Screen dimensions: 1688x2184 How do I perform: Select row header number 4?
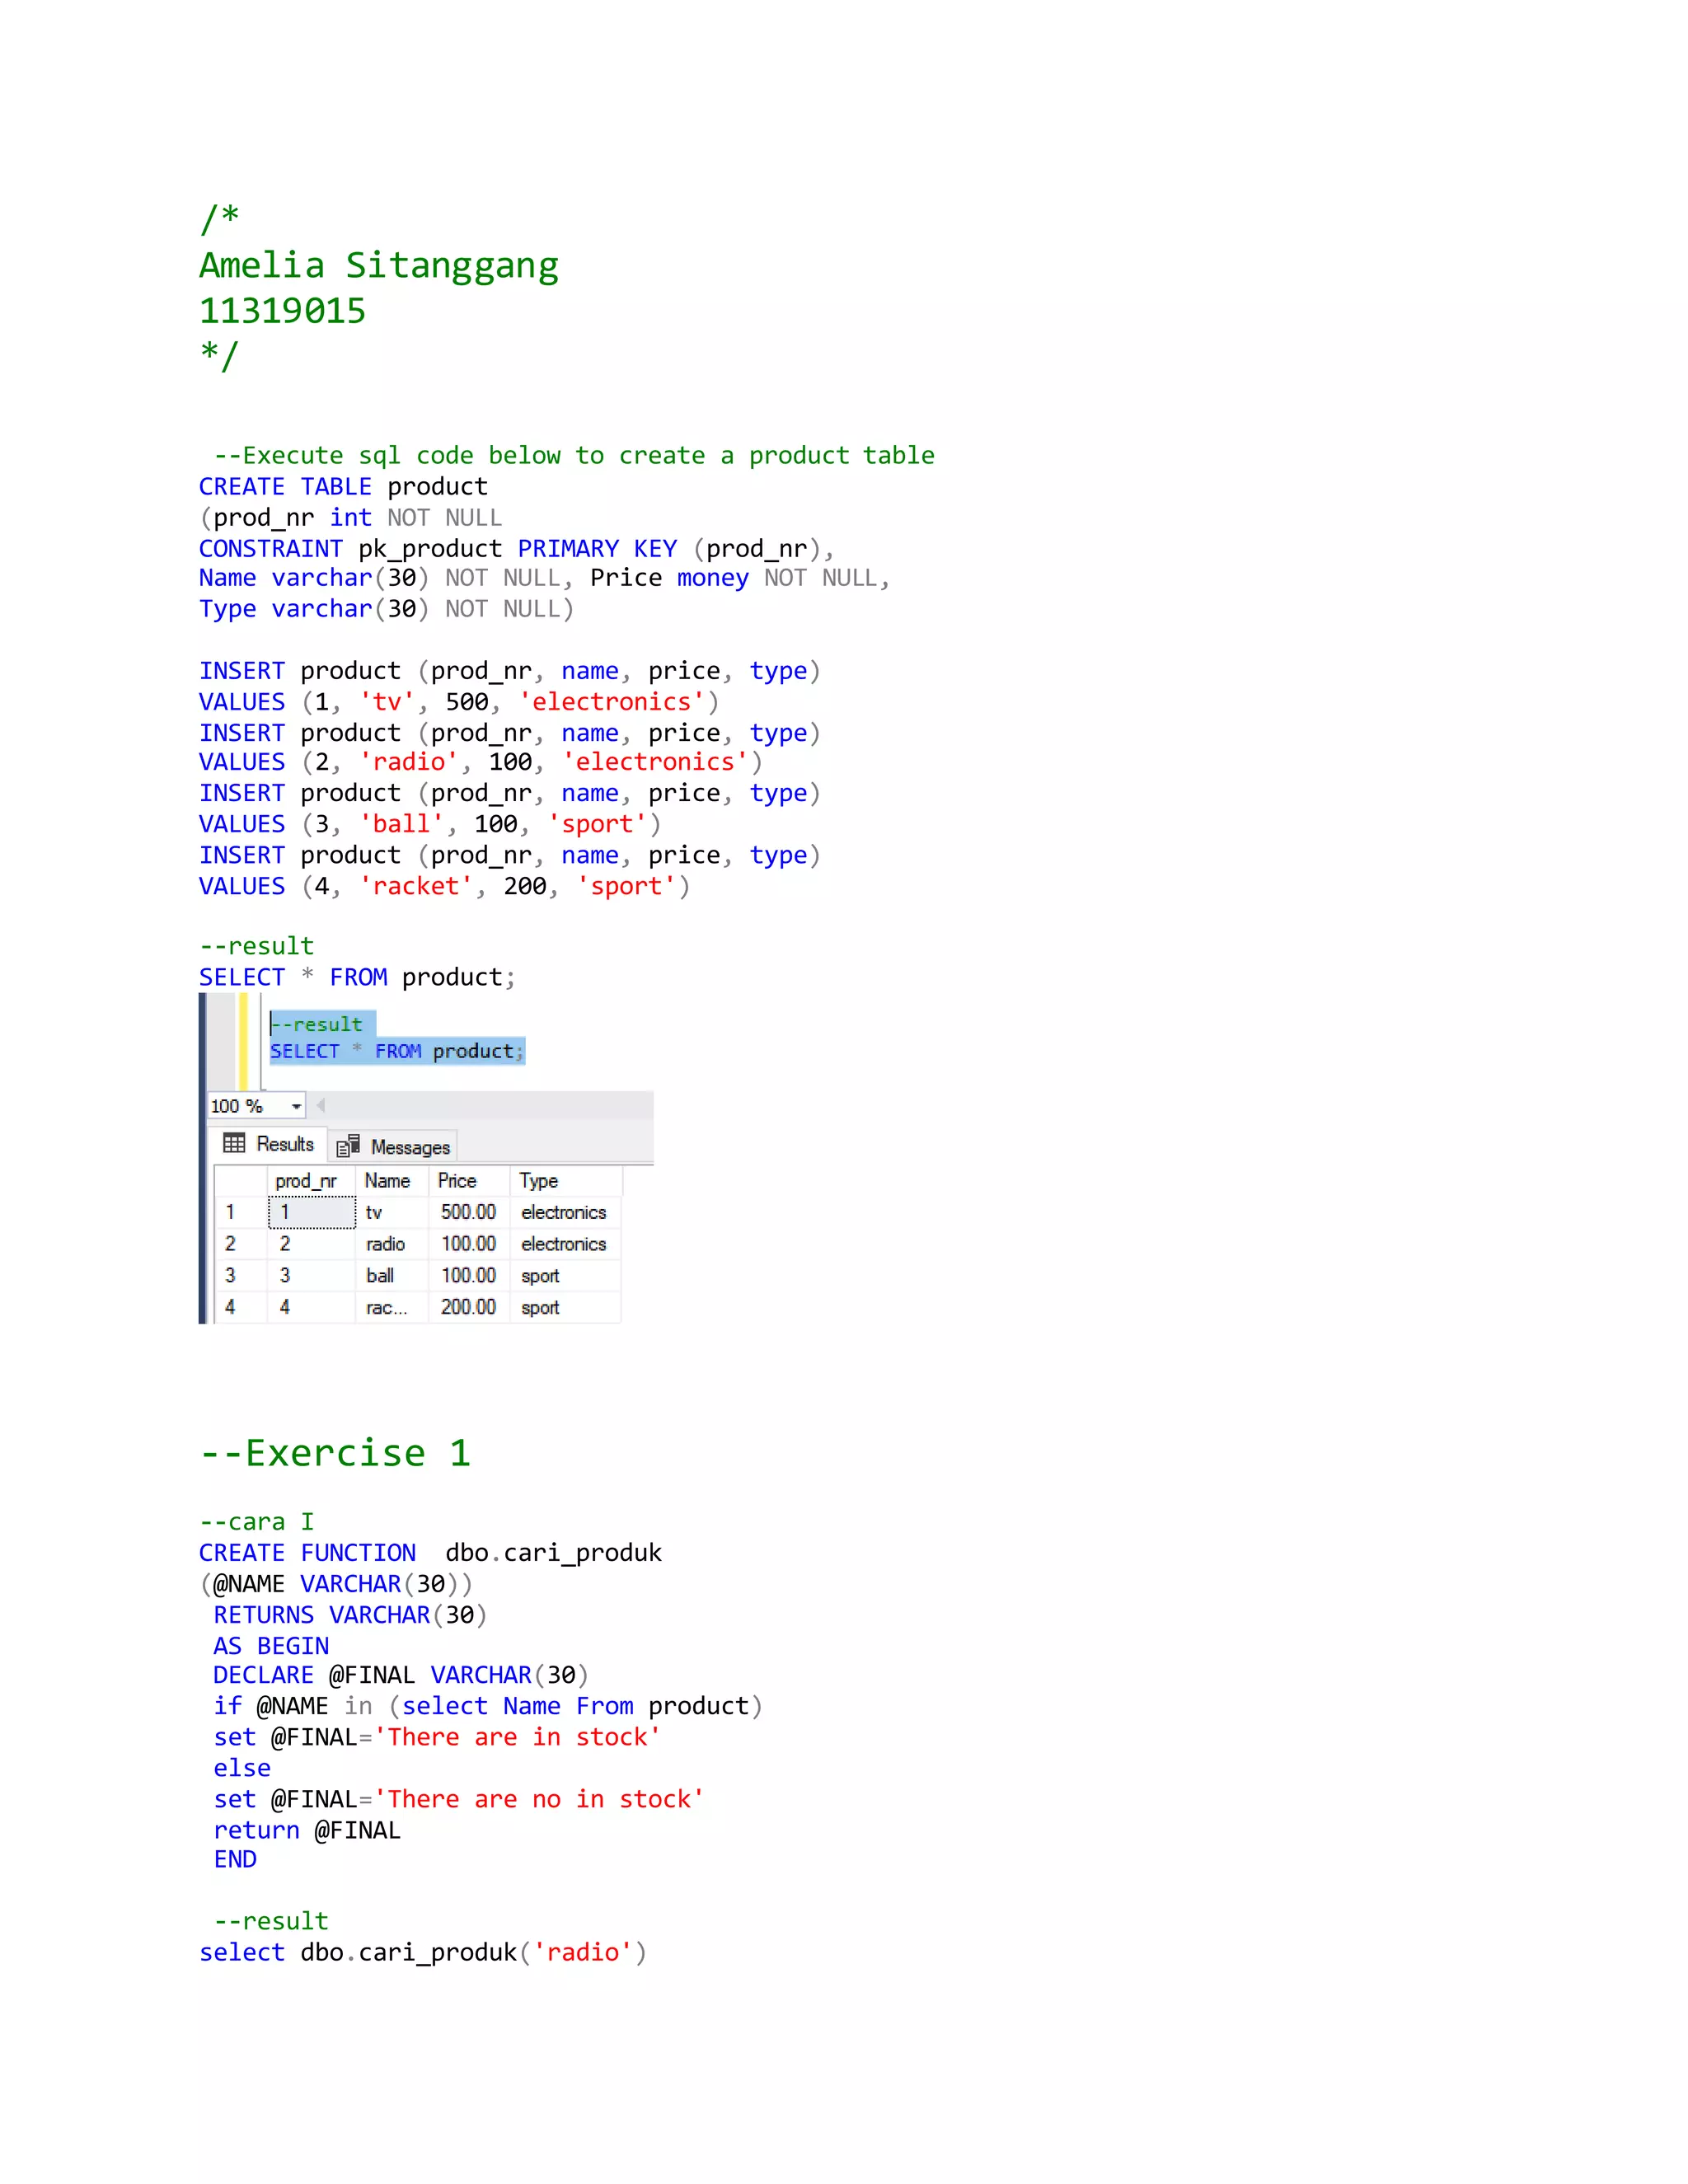tap(231, 1307)
